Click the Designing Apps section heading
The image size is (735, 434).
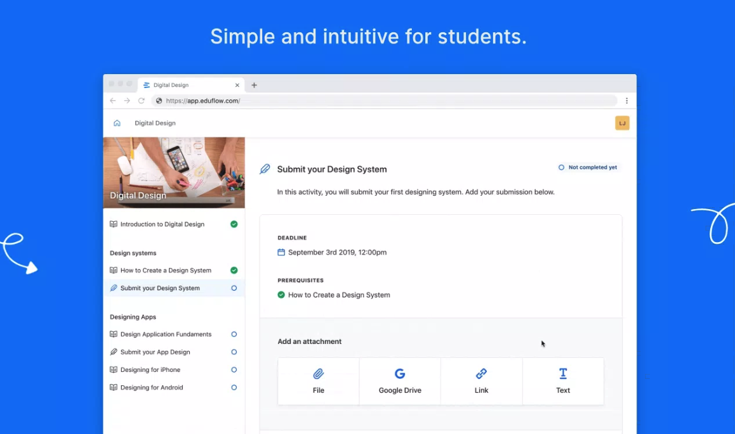point(133,317)
